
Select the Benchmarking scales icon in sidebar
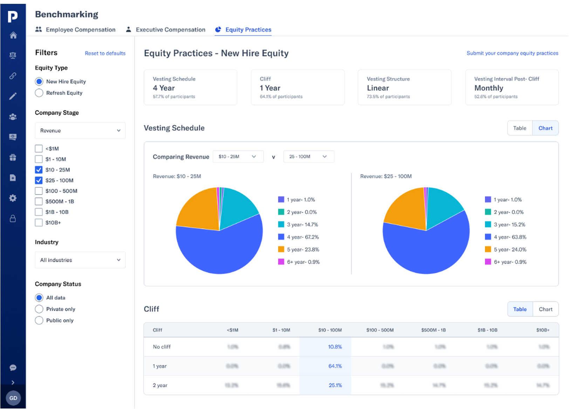[x=13, y=55]
